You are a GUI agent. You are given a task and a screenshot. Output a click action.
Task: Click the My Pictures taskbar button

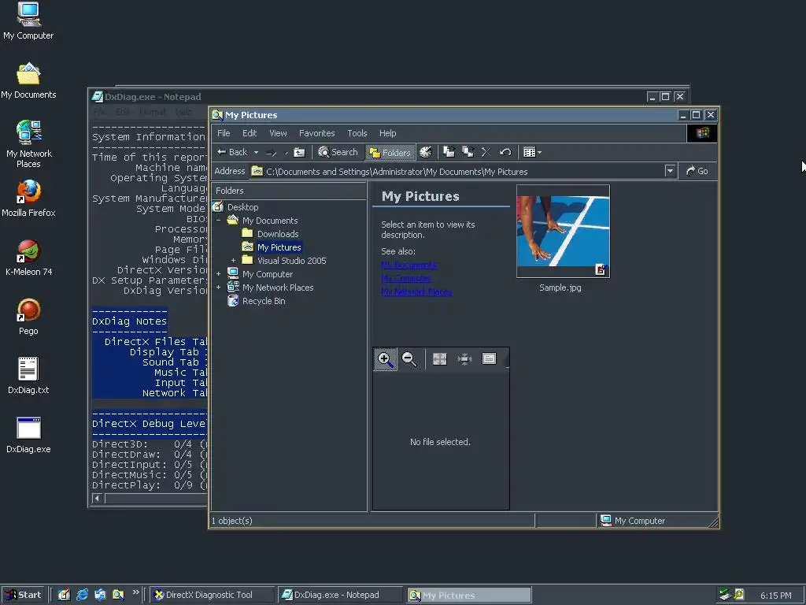[469, 596]
